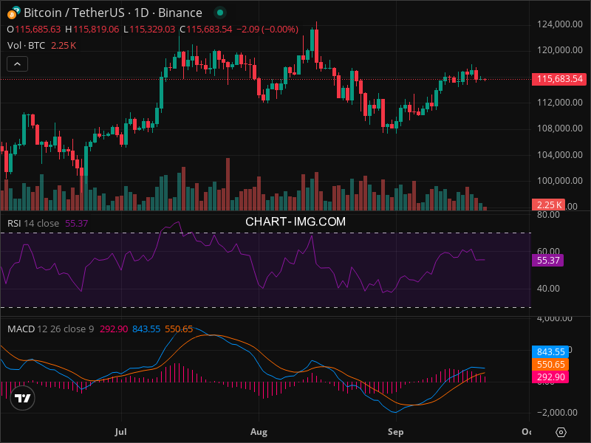Open chart settings hexagon gear icon

[561, 432]
